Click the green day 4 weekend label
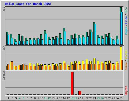Screen dimensions: 129x101 pos(20,98)
